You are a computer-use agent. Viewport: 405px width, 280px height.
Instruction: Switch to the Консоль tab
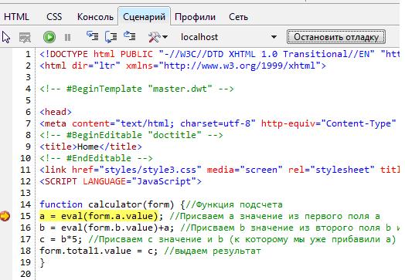point(95,17)
